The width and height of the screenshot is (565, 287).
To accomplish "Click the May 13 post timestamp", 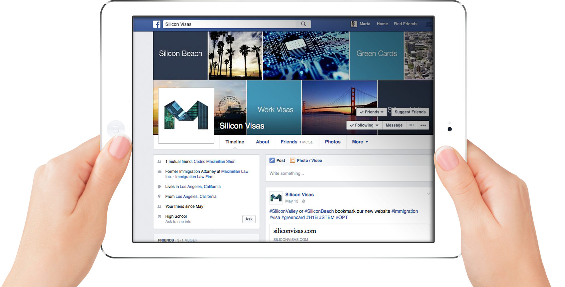I will 292,201.
